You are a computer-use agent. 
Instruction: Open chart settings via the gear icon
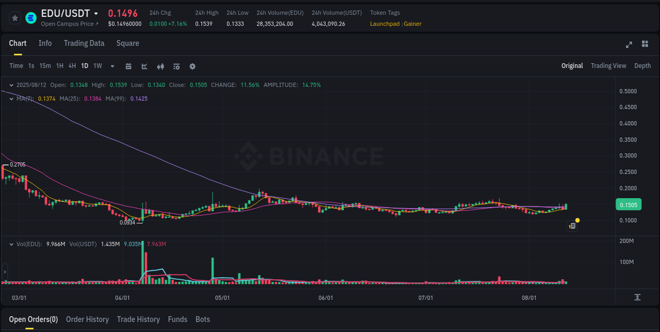(192, 66)
